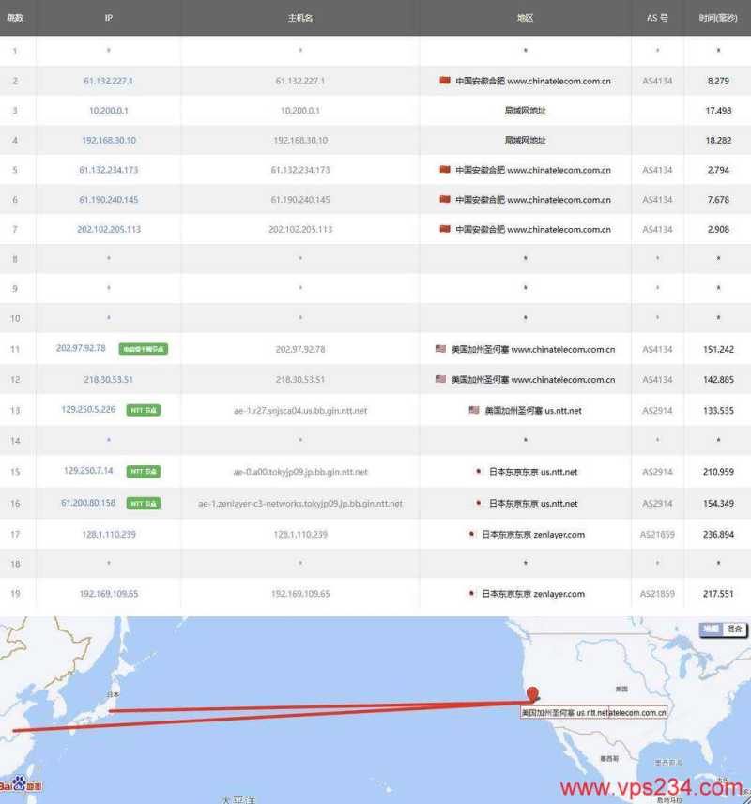Viewport: 751px width, 804px height.
Task: Click the 时间(毫秒) column header
Action: [717, 18]
